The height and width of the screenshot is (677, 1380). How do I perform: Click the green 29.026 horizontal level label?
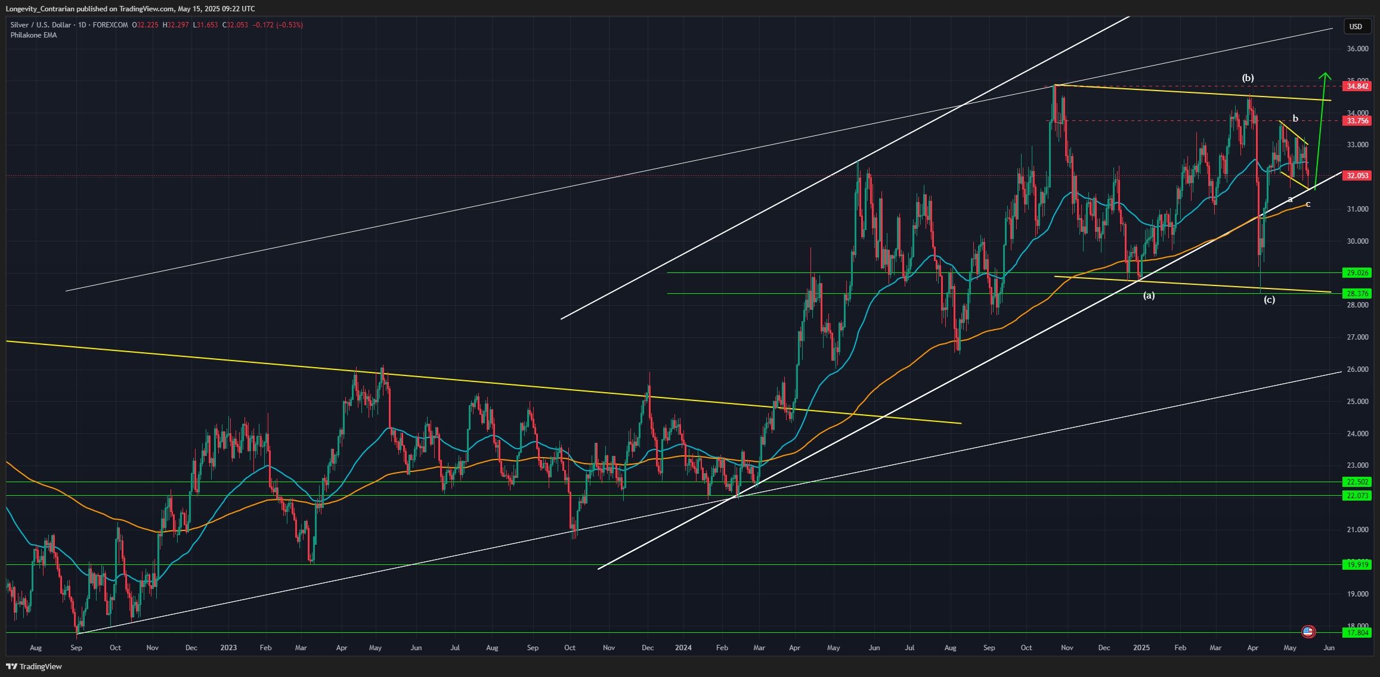point(1356,272)
